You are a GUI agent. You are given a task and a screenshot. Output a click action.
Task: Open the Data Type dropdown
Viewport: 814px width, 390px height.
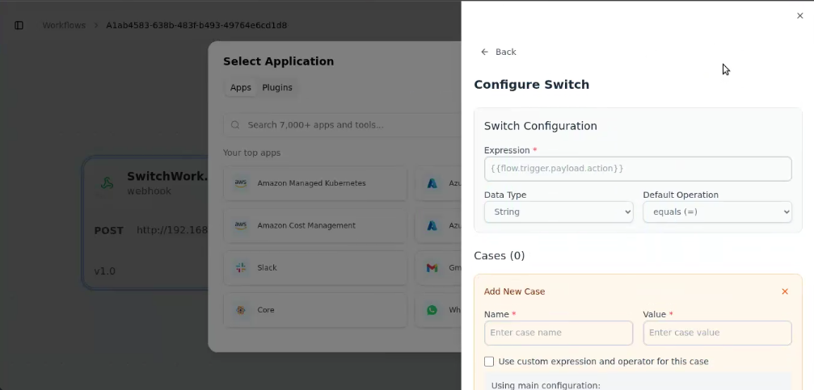pos(558,212)
